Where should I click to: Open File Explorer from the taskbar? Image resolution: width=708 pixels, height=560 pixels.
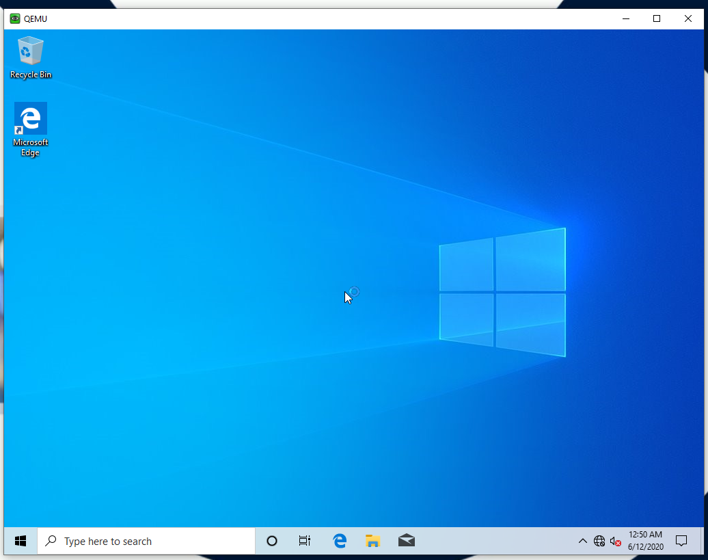tap(373, 541)
